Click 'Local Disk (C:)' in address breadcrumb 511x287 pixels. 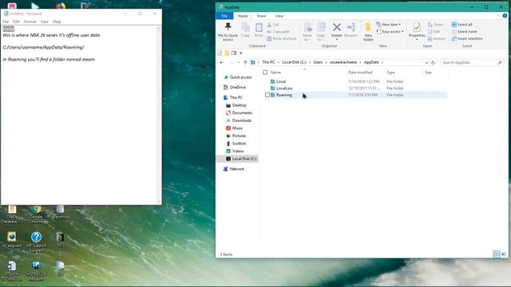pyautogui.click(x=294, y=62)
